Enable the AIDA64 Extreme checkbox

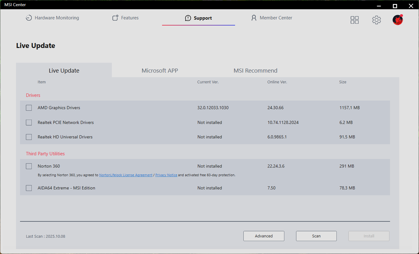(29, 188)
